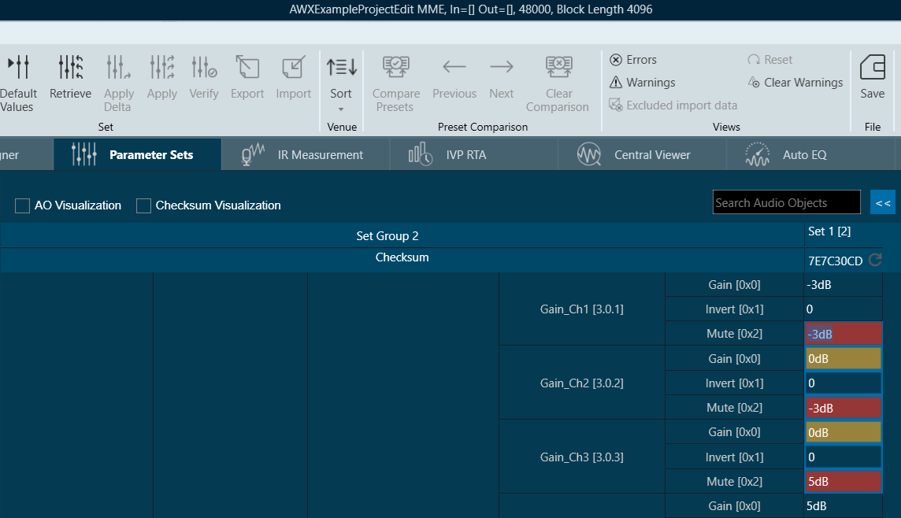Click the Verify set icon
Image resolution: width=901 pixels, height=518 pixels.
point(204,67)
